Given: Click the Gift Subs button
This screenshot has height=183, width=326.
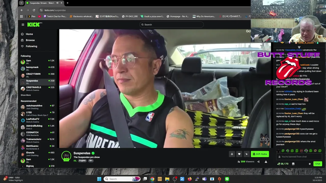Looking at the screenshot, I should click(260, 154).
